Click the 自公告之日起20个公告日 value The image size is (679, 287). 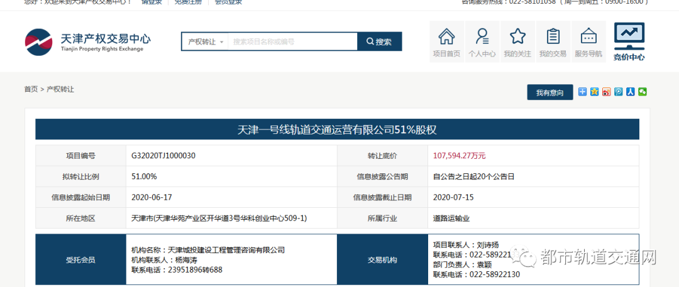pos(473,176)
